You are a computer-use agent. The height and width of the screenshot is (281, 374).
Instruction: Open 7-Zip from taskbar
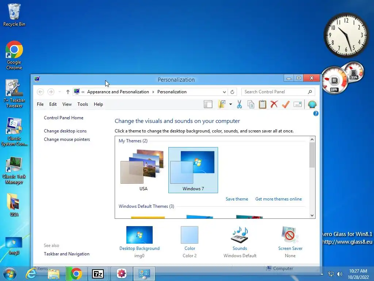pos(98,274)
